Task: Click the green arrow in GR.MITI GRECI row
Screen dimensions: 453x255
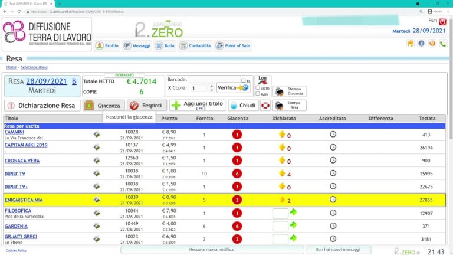Action: click(x=293, y=238)
